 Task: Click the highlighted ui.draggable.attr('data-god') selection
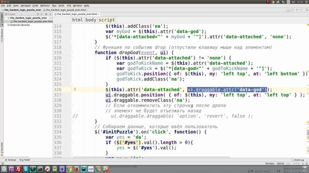[x=227, y=89]
